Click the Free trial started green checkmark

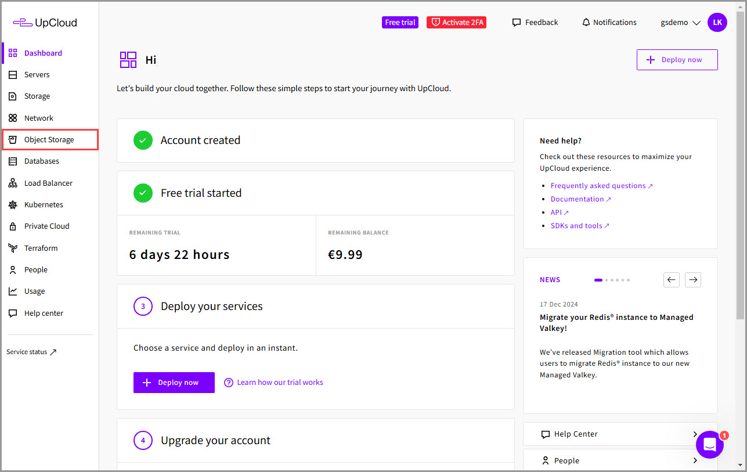(x=143, y=193)
